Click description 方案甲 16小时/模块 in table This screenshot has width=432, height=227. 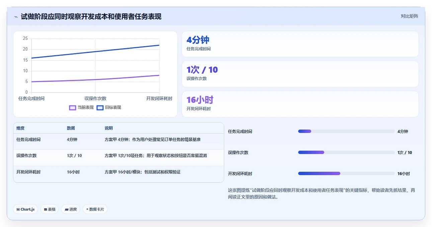[x=143, y=172]
